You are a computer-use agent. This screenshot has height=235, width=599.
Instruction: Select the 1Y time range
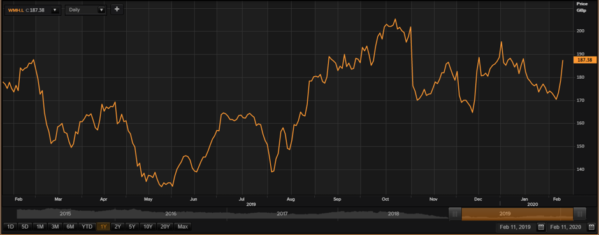coord(103,227)
